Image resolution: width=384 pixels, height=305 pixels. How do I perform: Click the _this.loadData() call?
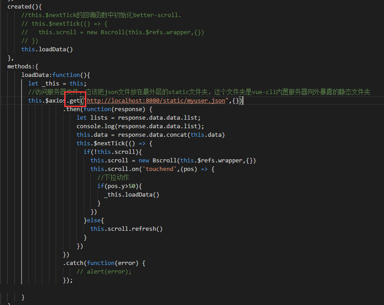132,195
